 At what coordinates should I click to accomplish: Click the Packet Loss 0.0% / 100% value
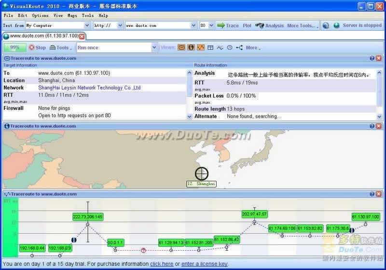(x=241, y=95)
